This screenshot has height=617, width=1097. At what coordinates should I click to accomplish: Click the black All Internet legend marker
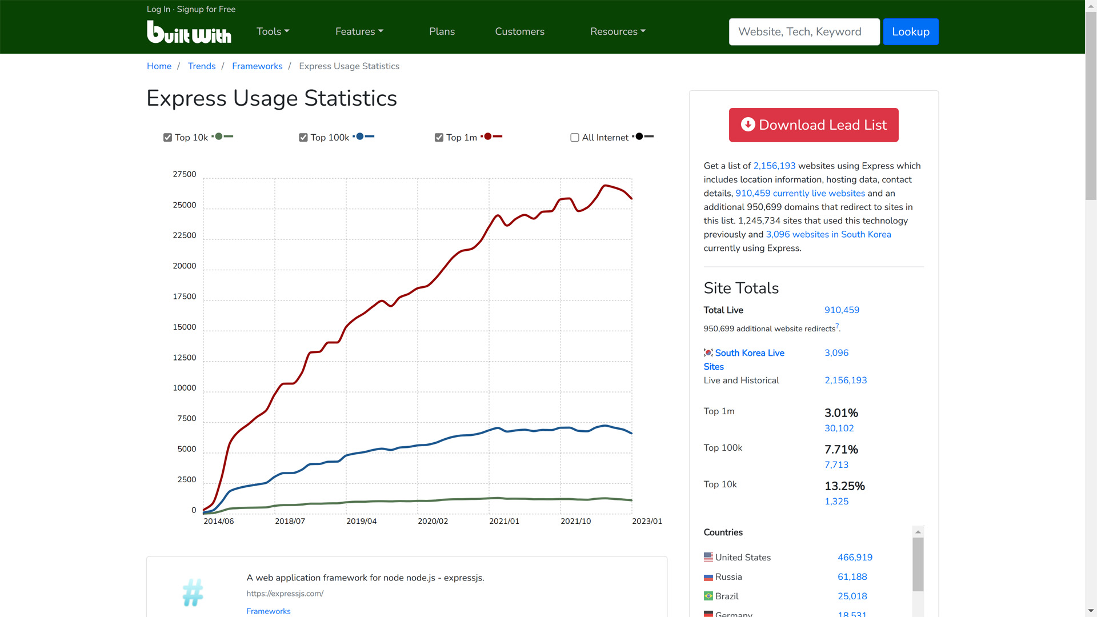tap(643, 137)
